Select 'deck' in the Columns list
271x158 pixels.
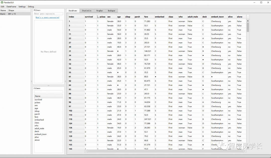37,131
